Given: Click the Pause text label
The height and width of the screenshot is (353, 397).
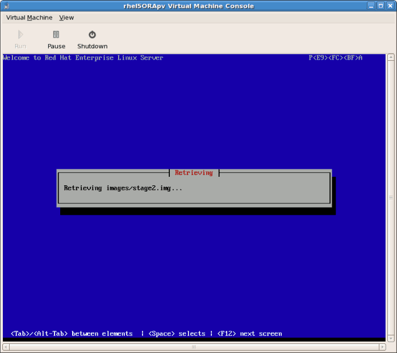Looking at the screenshot, I should [56, 46].
